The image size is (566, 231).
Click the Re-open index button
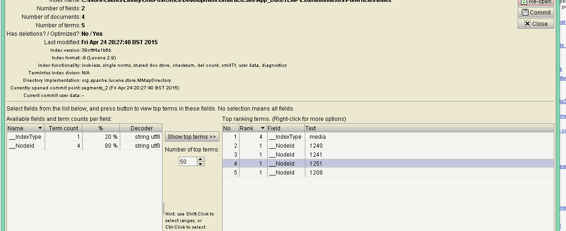(536, 2)
